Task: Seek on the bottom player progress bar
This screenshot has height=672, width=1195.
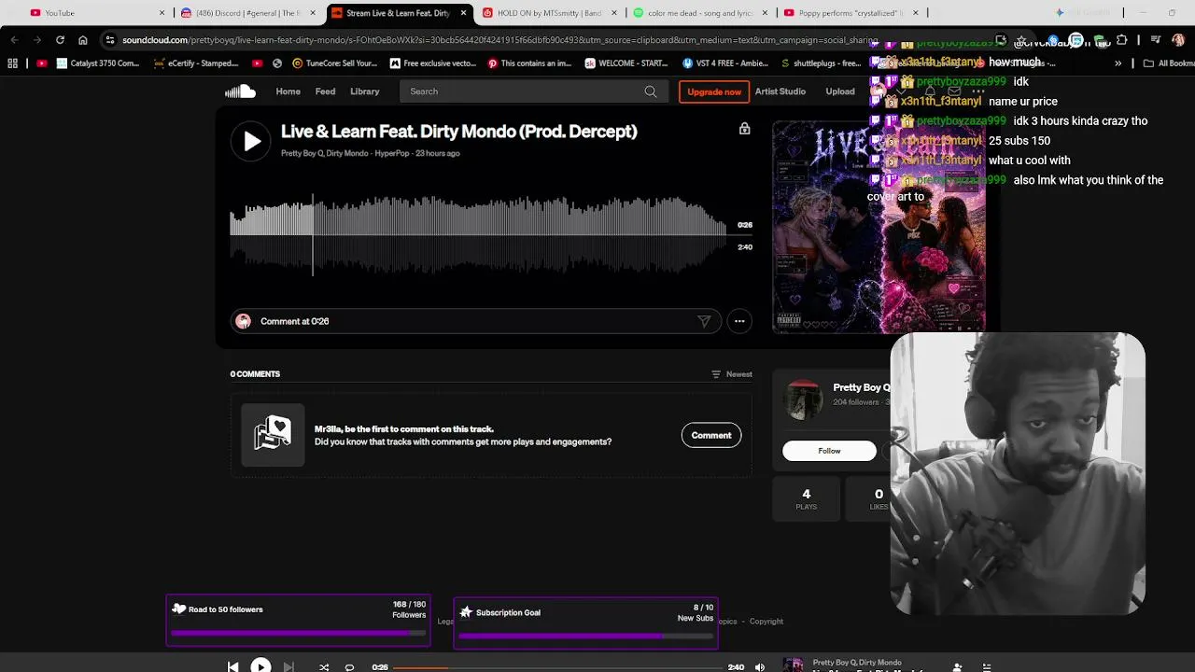Action: click(x=558, y=667)
